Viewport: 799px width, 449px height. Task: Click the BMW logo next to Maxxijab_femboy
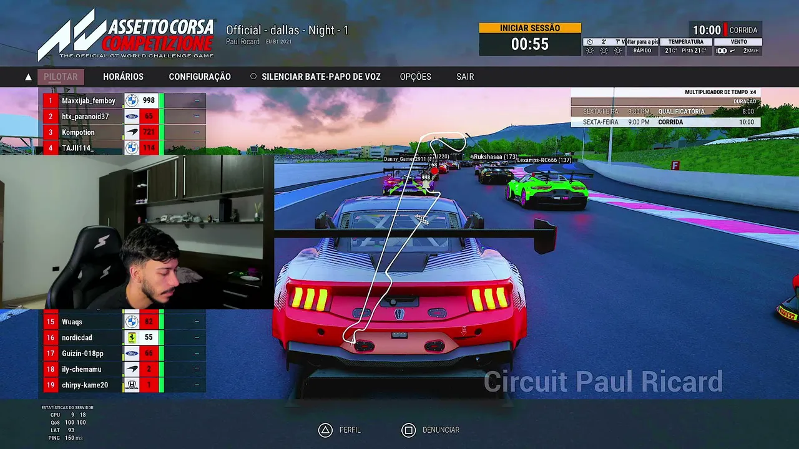131,100
